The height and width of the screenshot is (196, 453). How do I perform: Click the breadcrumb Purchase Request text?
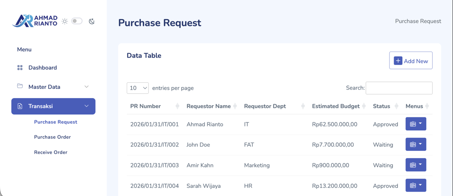[x=418, y=21]
